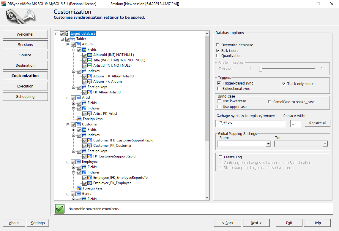Viewport: 339px width, 231px height.
Task: Click the index icon for Customer_IFK_CustomerSupportRepId
Action: (x=90, y=140)
